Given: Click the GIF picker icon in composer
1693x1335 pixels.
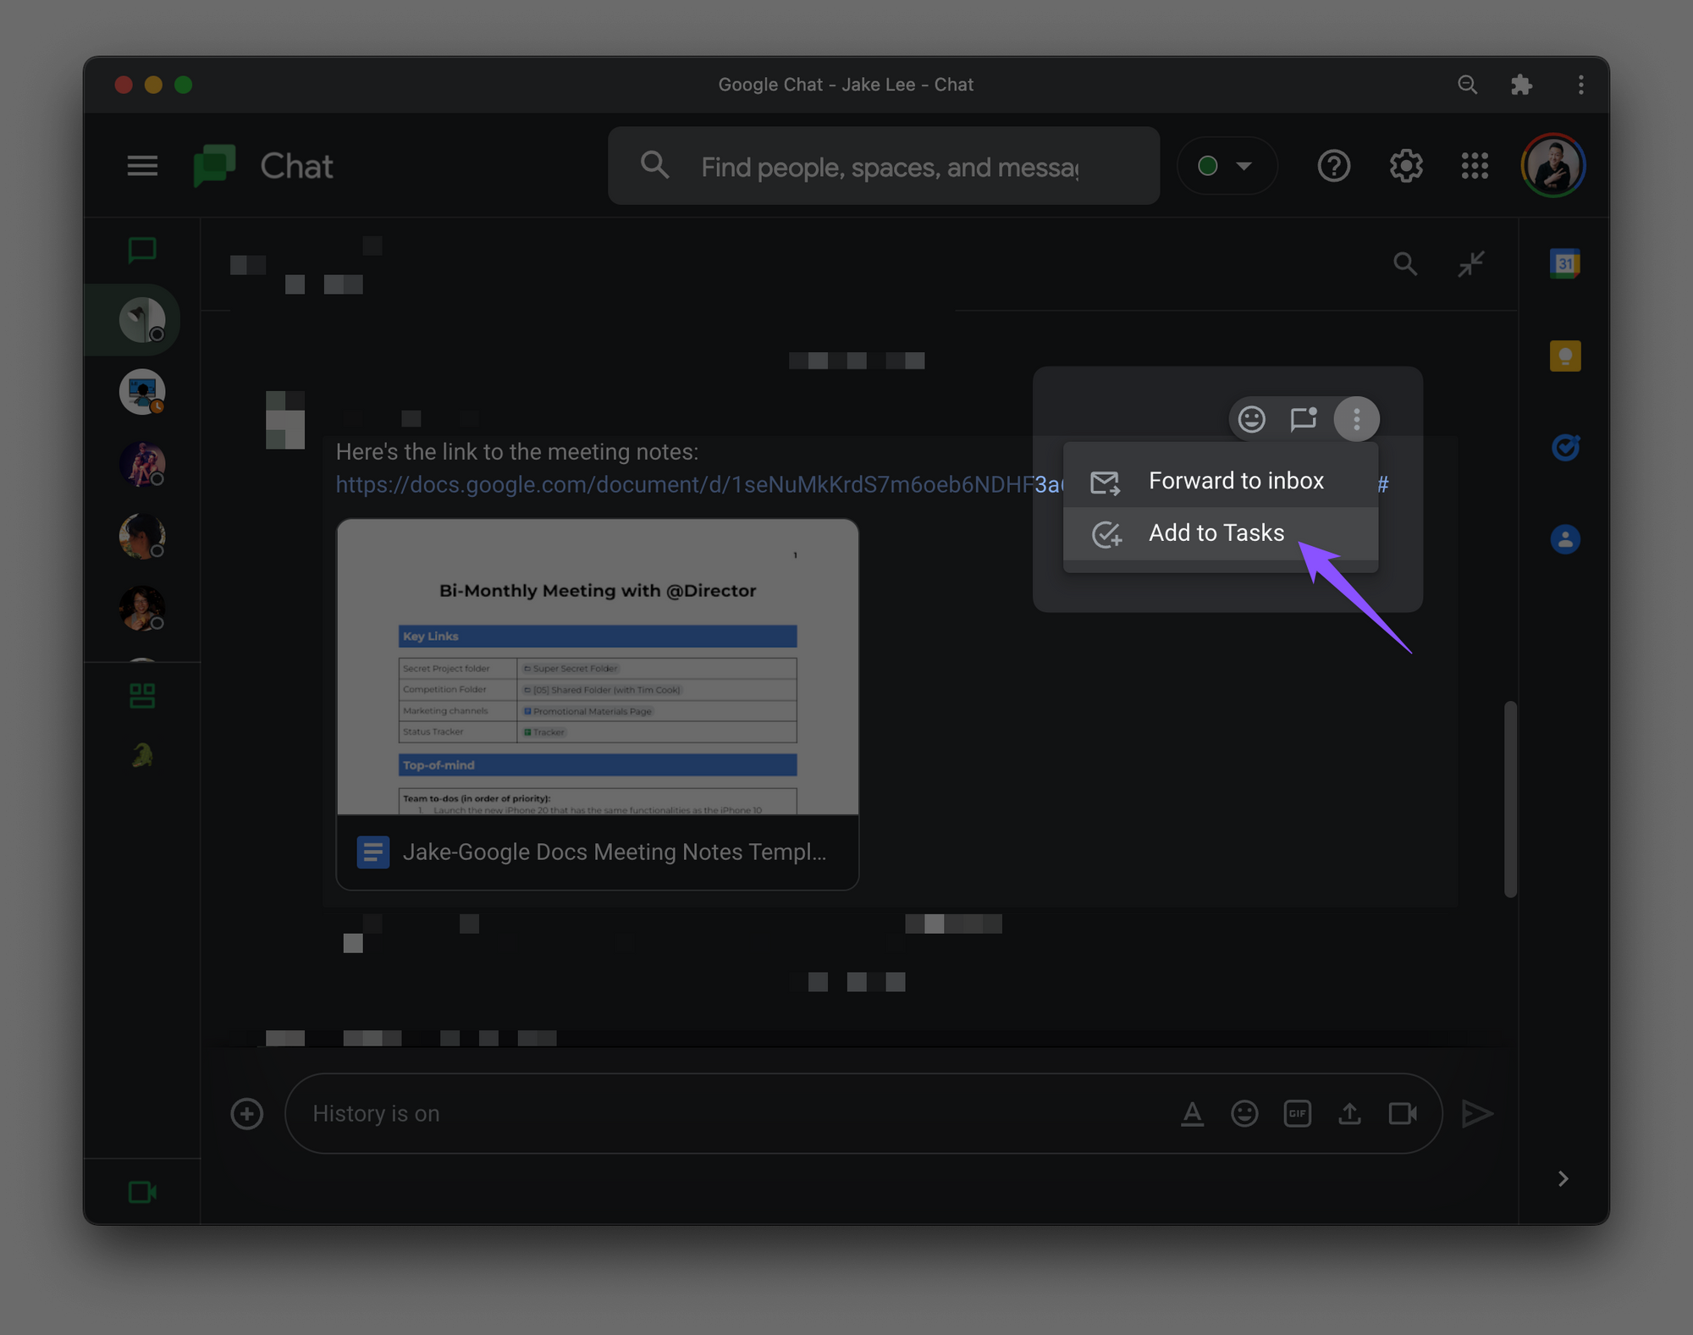Looking at the screenshot, I should point(1297,1113).
